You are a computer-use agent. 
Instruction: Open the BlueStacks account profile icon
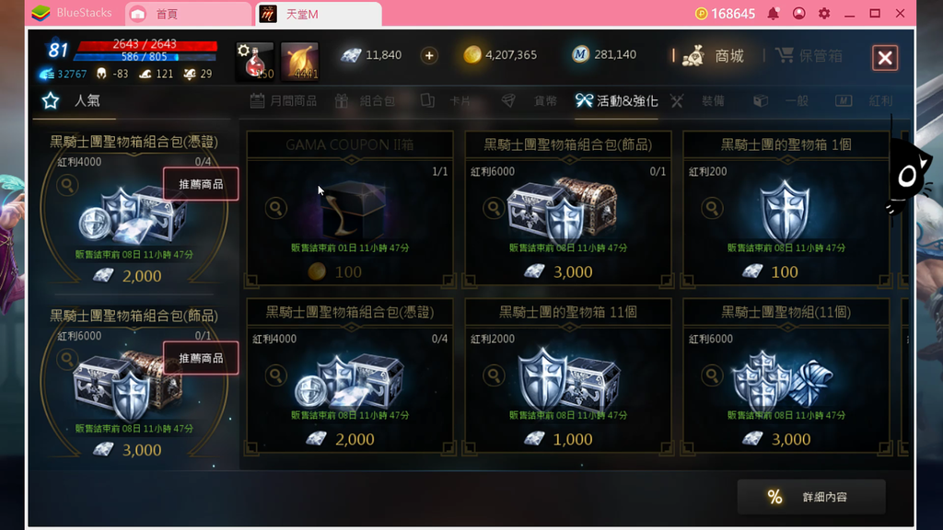pyautogui.click(x=798, y=13)
